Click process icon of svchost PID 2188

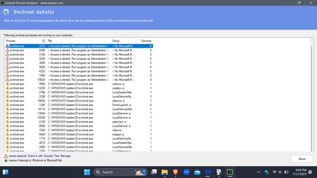(7, 122)
